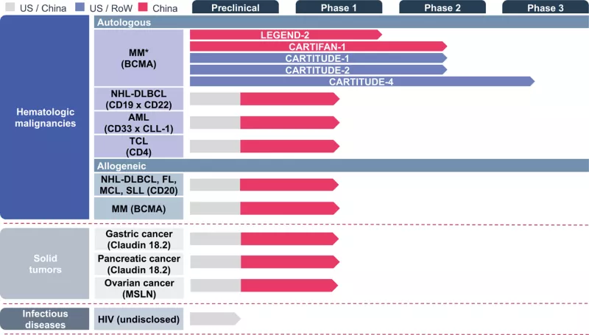Select the Hematologic malignancies category block

[45, 117]
